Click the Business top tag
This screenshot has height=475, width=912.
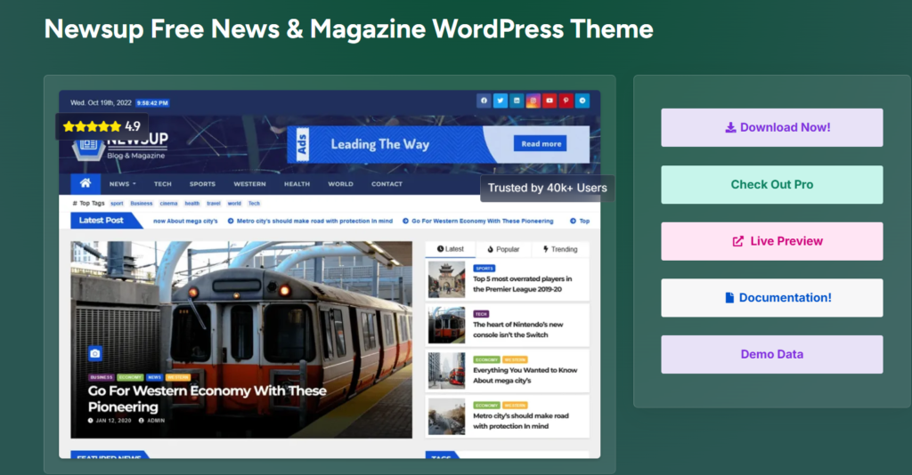point(142,203)
